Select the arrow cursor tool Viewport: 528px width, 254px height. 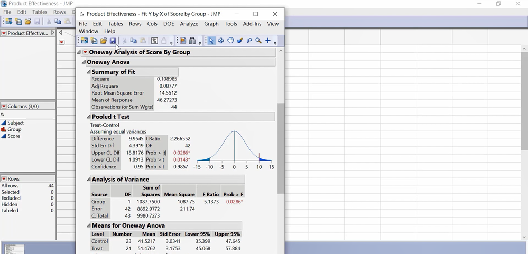211,41
